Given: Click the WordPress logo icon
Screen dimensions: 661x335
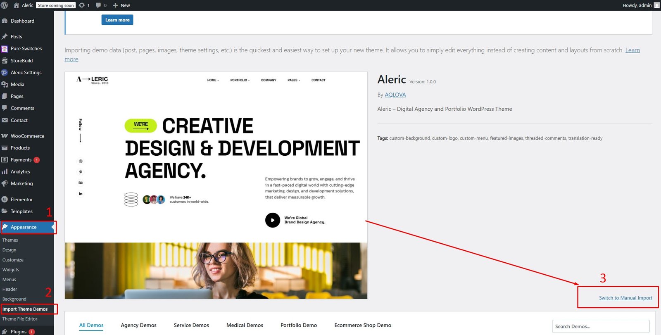Looking at the screenshot, I should tap(5, 5).
